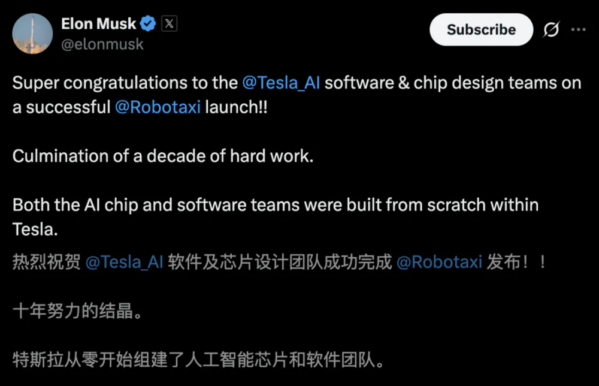Click the "发布！！" text after Chinese @Robotaxi
The image size is (599, 386).
click(516, 263)
